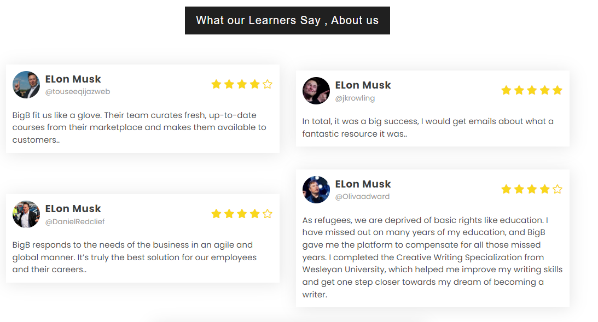Image resolution: width=598 pixels, height=322 pixels.
Task: Click the empty fifth star on @touseeqijazweb's rating
Action: pyautogui.click(x=268, y=84)
